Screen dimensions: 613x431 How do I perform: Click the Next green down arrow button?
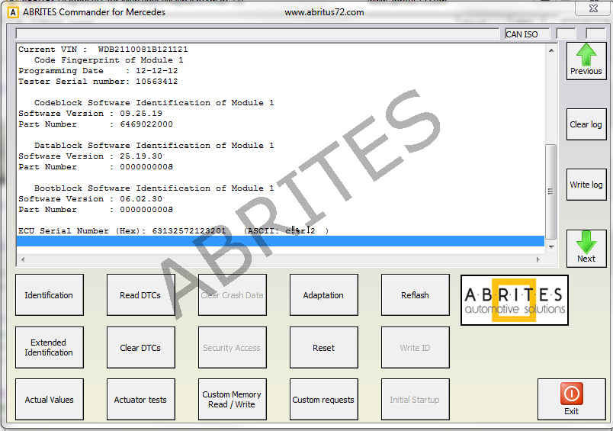tap(586, 249)
